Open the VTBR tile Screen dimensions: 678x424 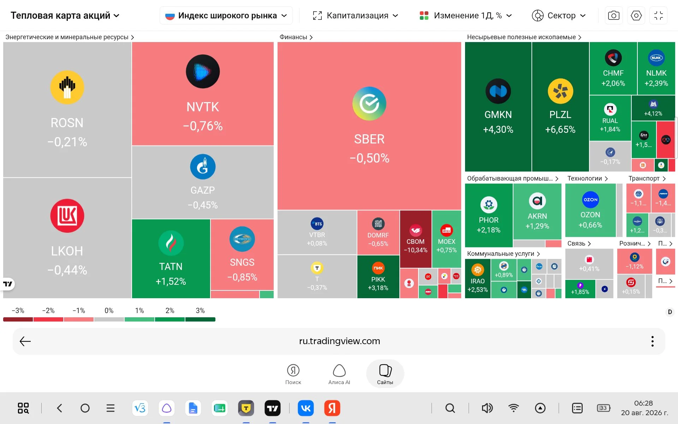[317, 232]
